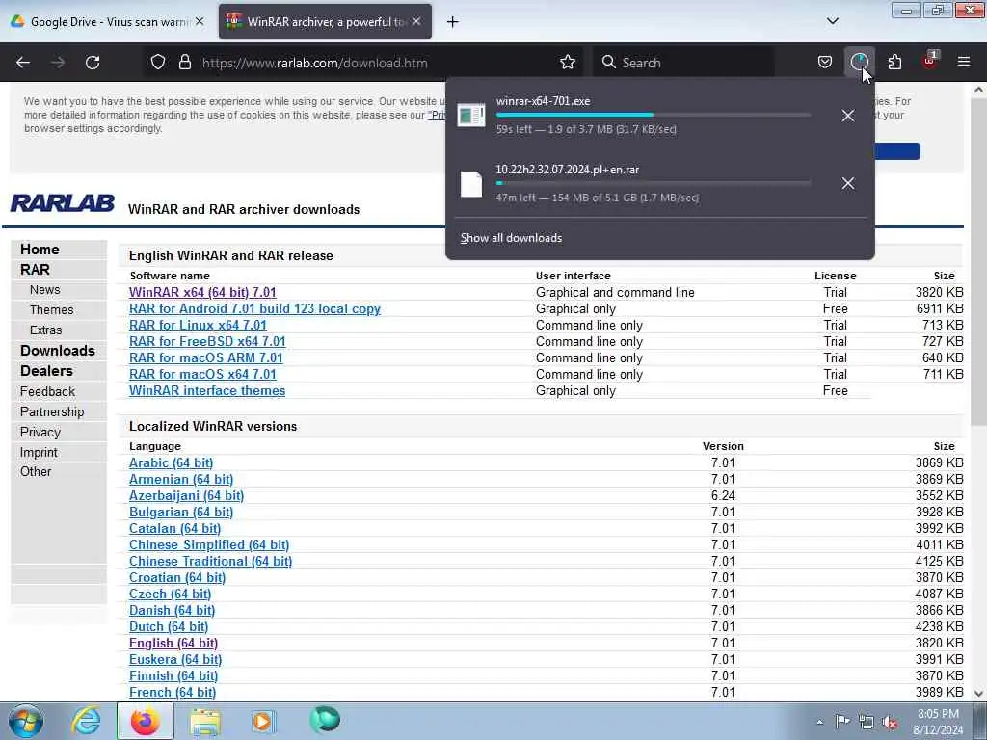
Task: Open RAR for Linux x64 7.01 link
Action: tap(198, 325)
